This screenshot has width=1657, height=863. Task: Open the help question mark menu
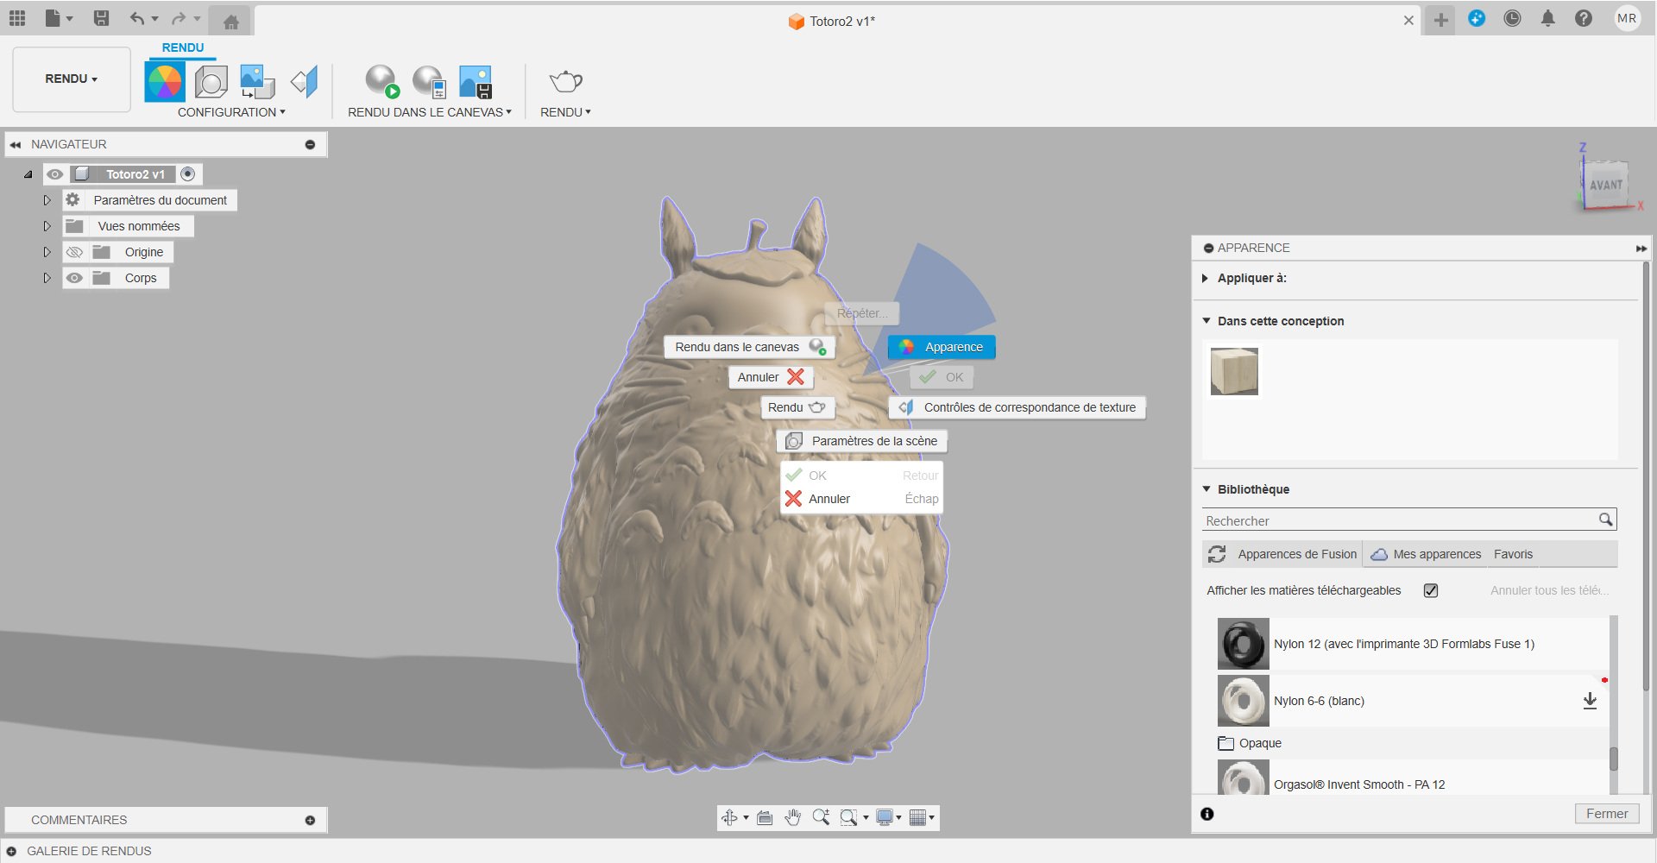(x=1584, y=18)
